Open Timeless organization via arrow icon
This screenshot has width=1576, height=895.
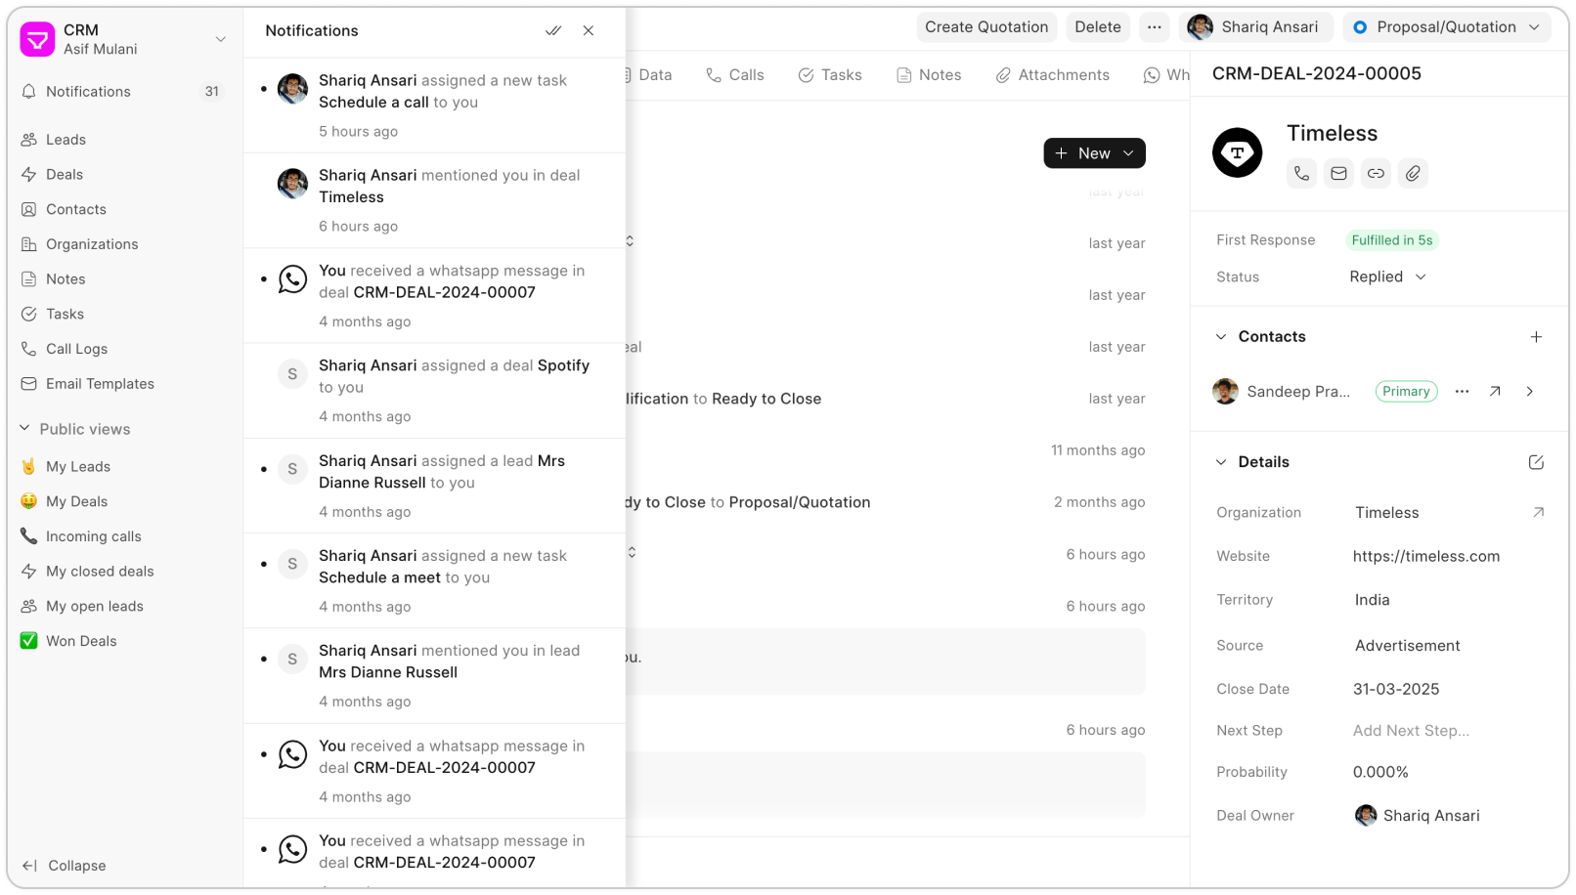click(x=1538, y=512)
